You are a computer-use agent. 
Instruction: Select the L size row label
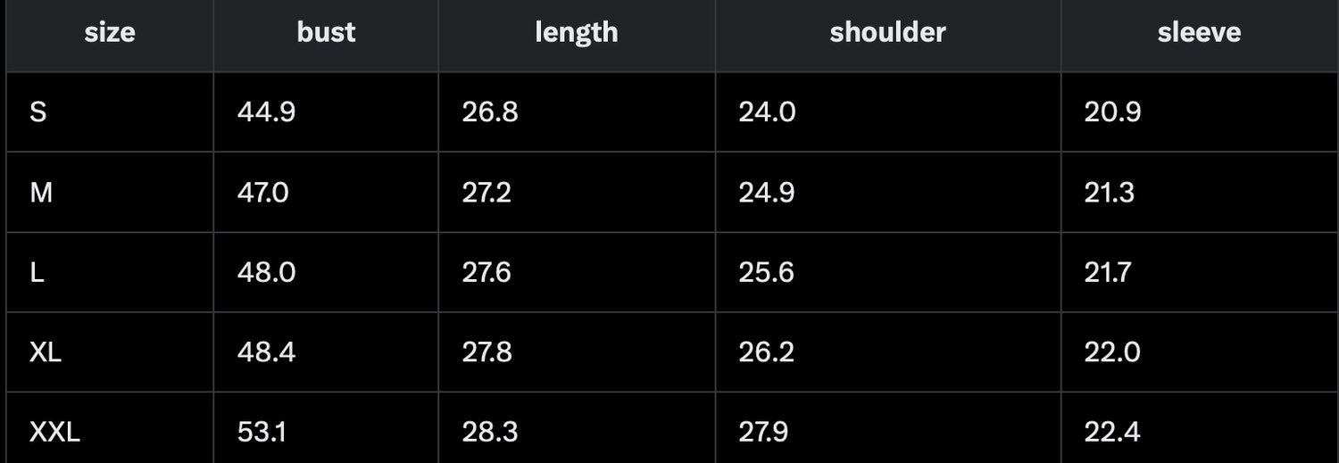click(x=37, y=272)
